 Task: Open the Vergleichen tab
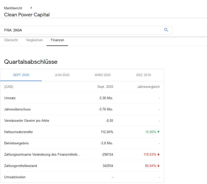(x=34, y=40)
